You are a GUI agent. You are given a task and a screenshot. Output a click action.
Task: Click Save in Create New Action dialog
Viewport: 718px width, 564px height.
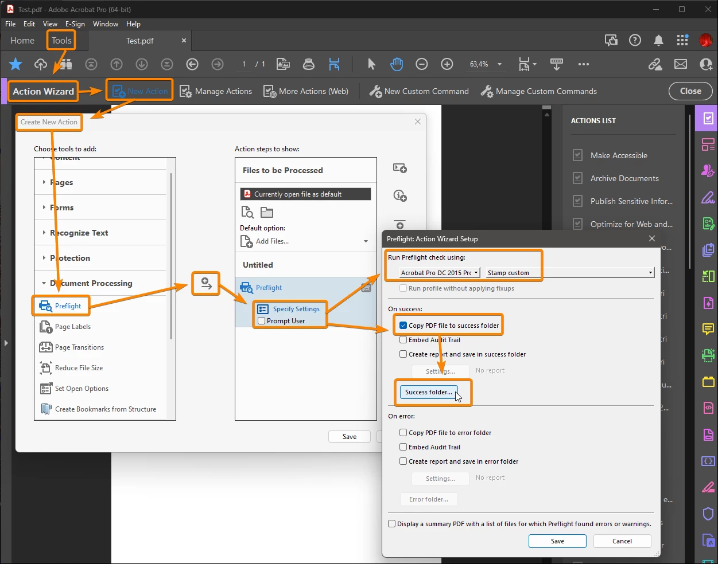[x=350, y=437]
